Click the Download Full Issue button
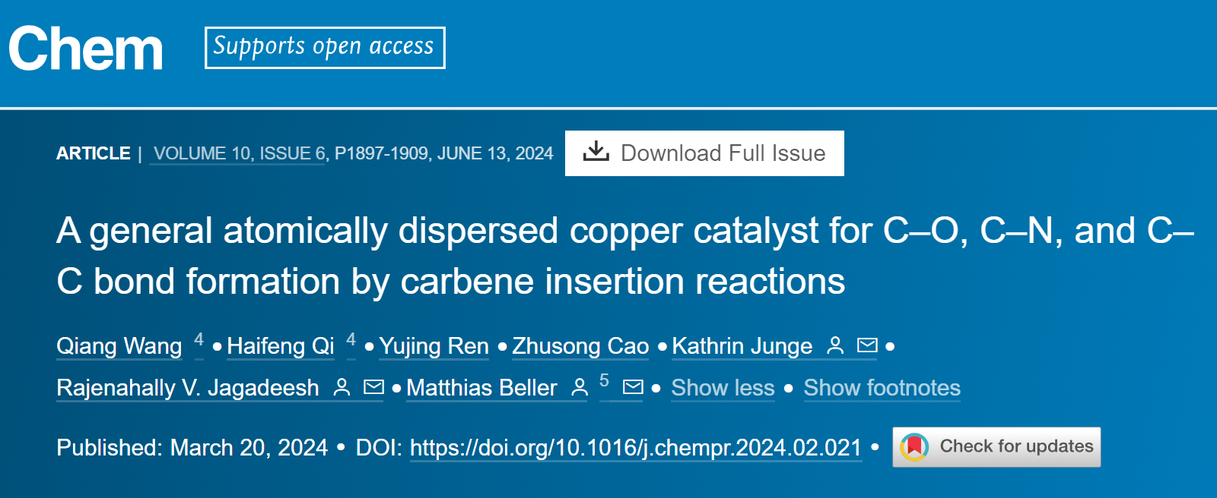The image size is (1217, 498). 704,153
